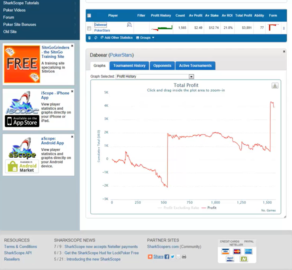Click the Visa card icon
This screenshot has height=270, width=292.
(225, 252)
